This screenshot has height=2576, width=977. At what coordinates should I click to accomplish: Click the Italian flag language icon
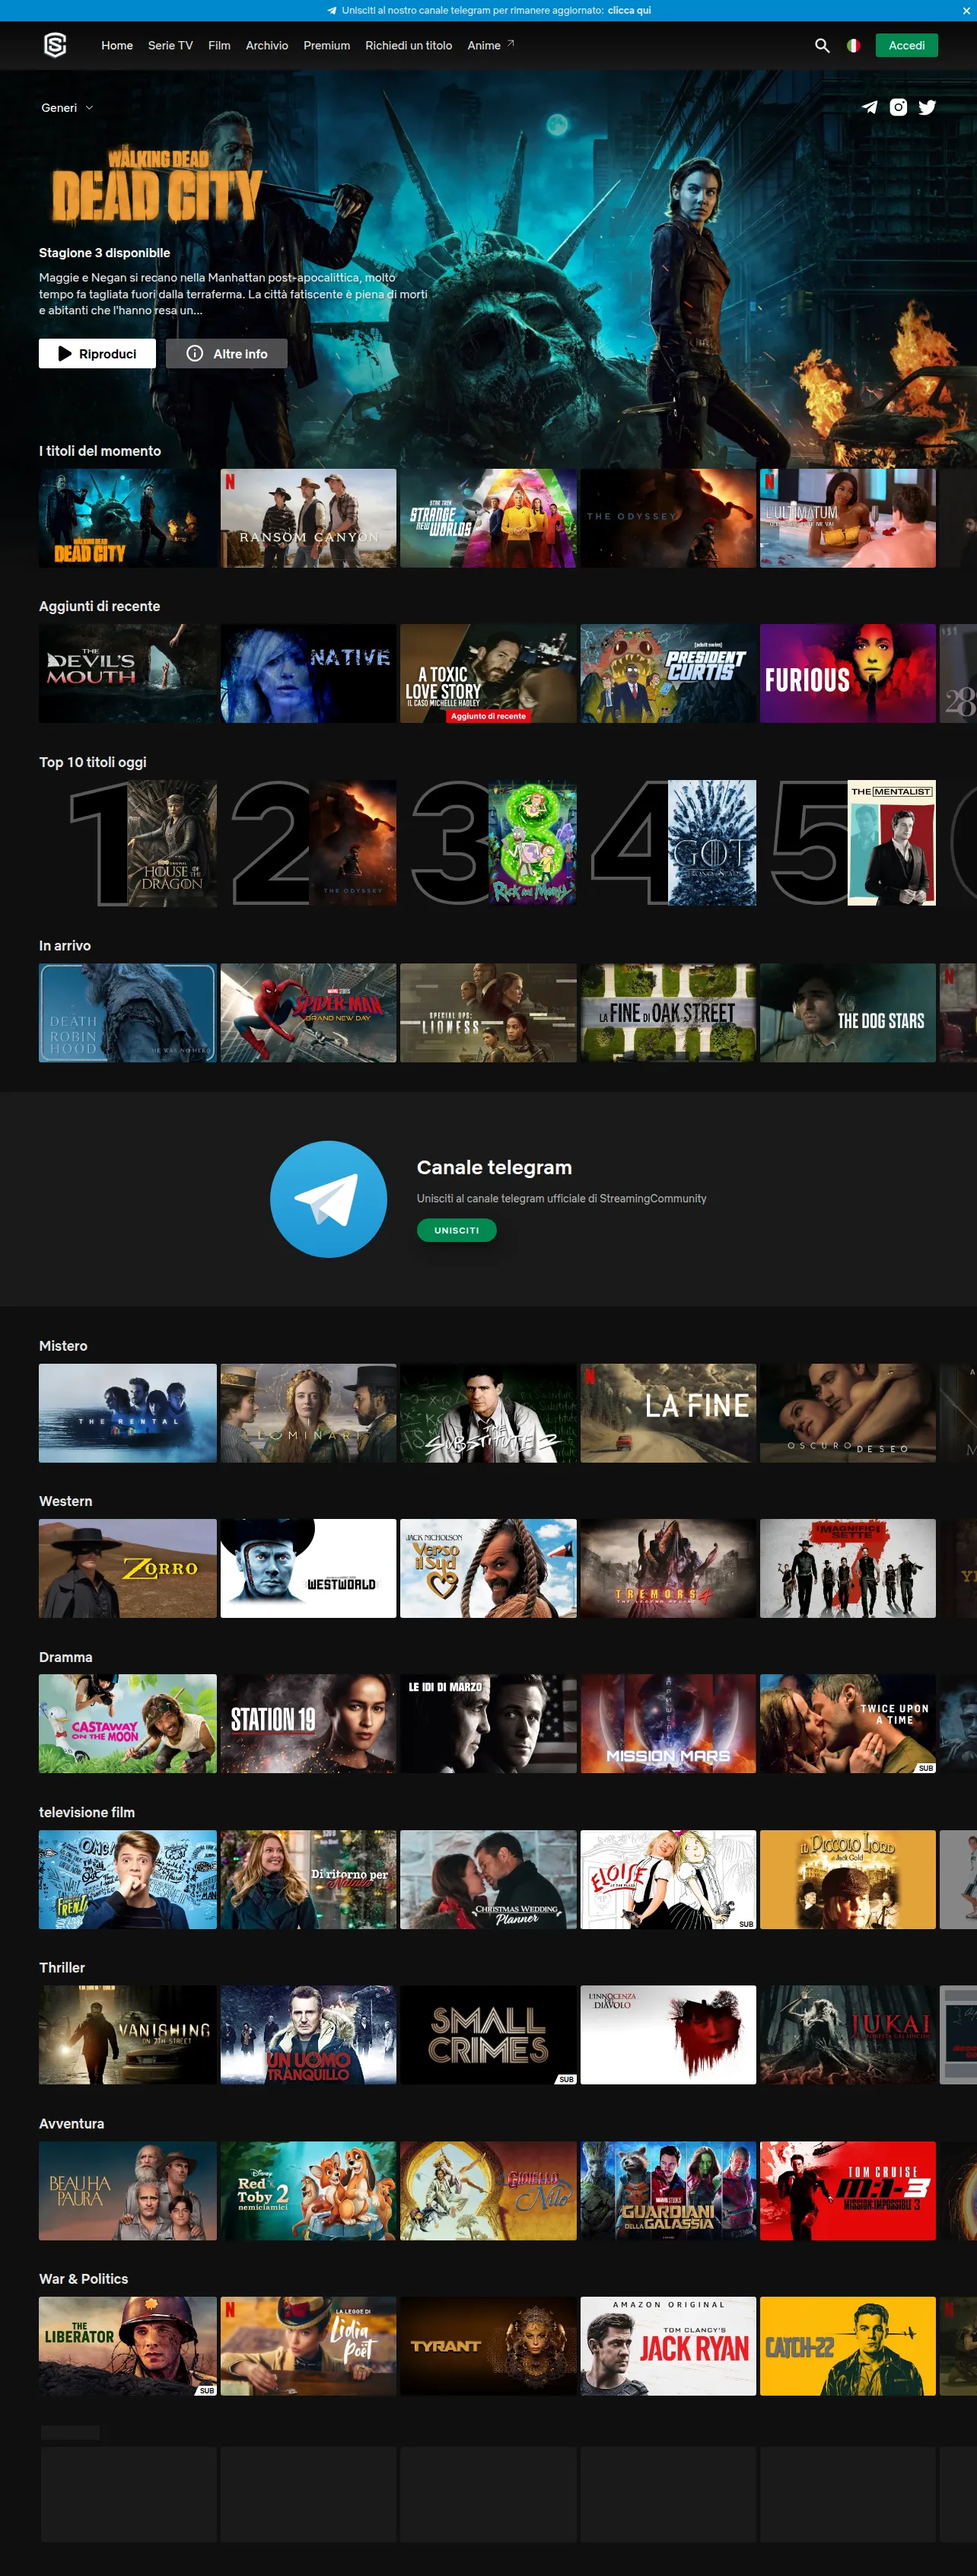(853, 45)
